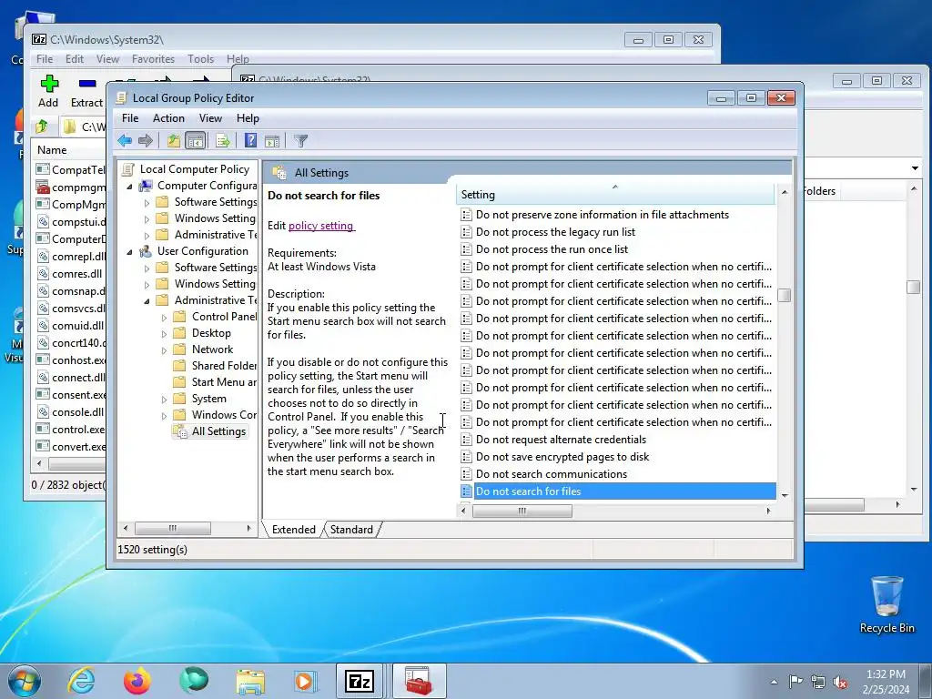Expand the System tree node
932x699 pixels.
(x=164, y=400)
